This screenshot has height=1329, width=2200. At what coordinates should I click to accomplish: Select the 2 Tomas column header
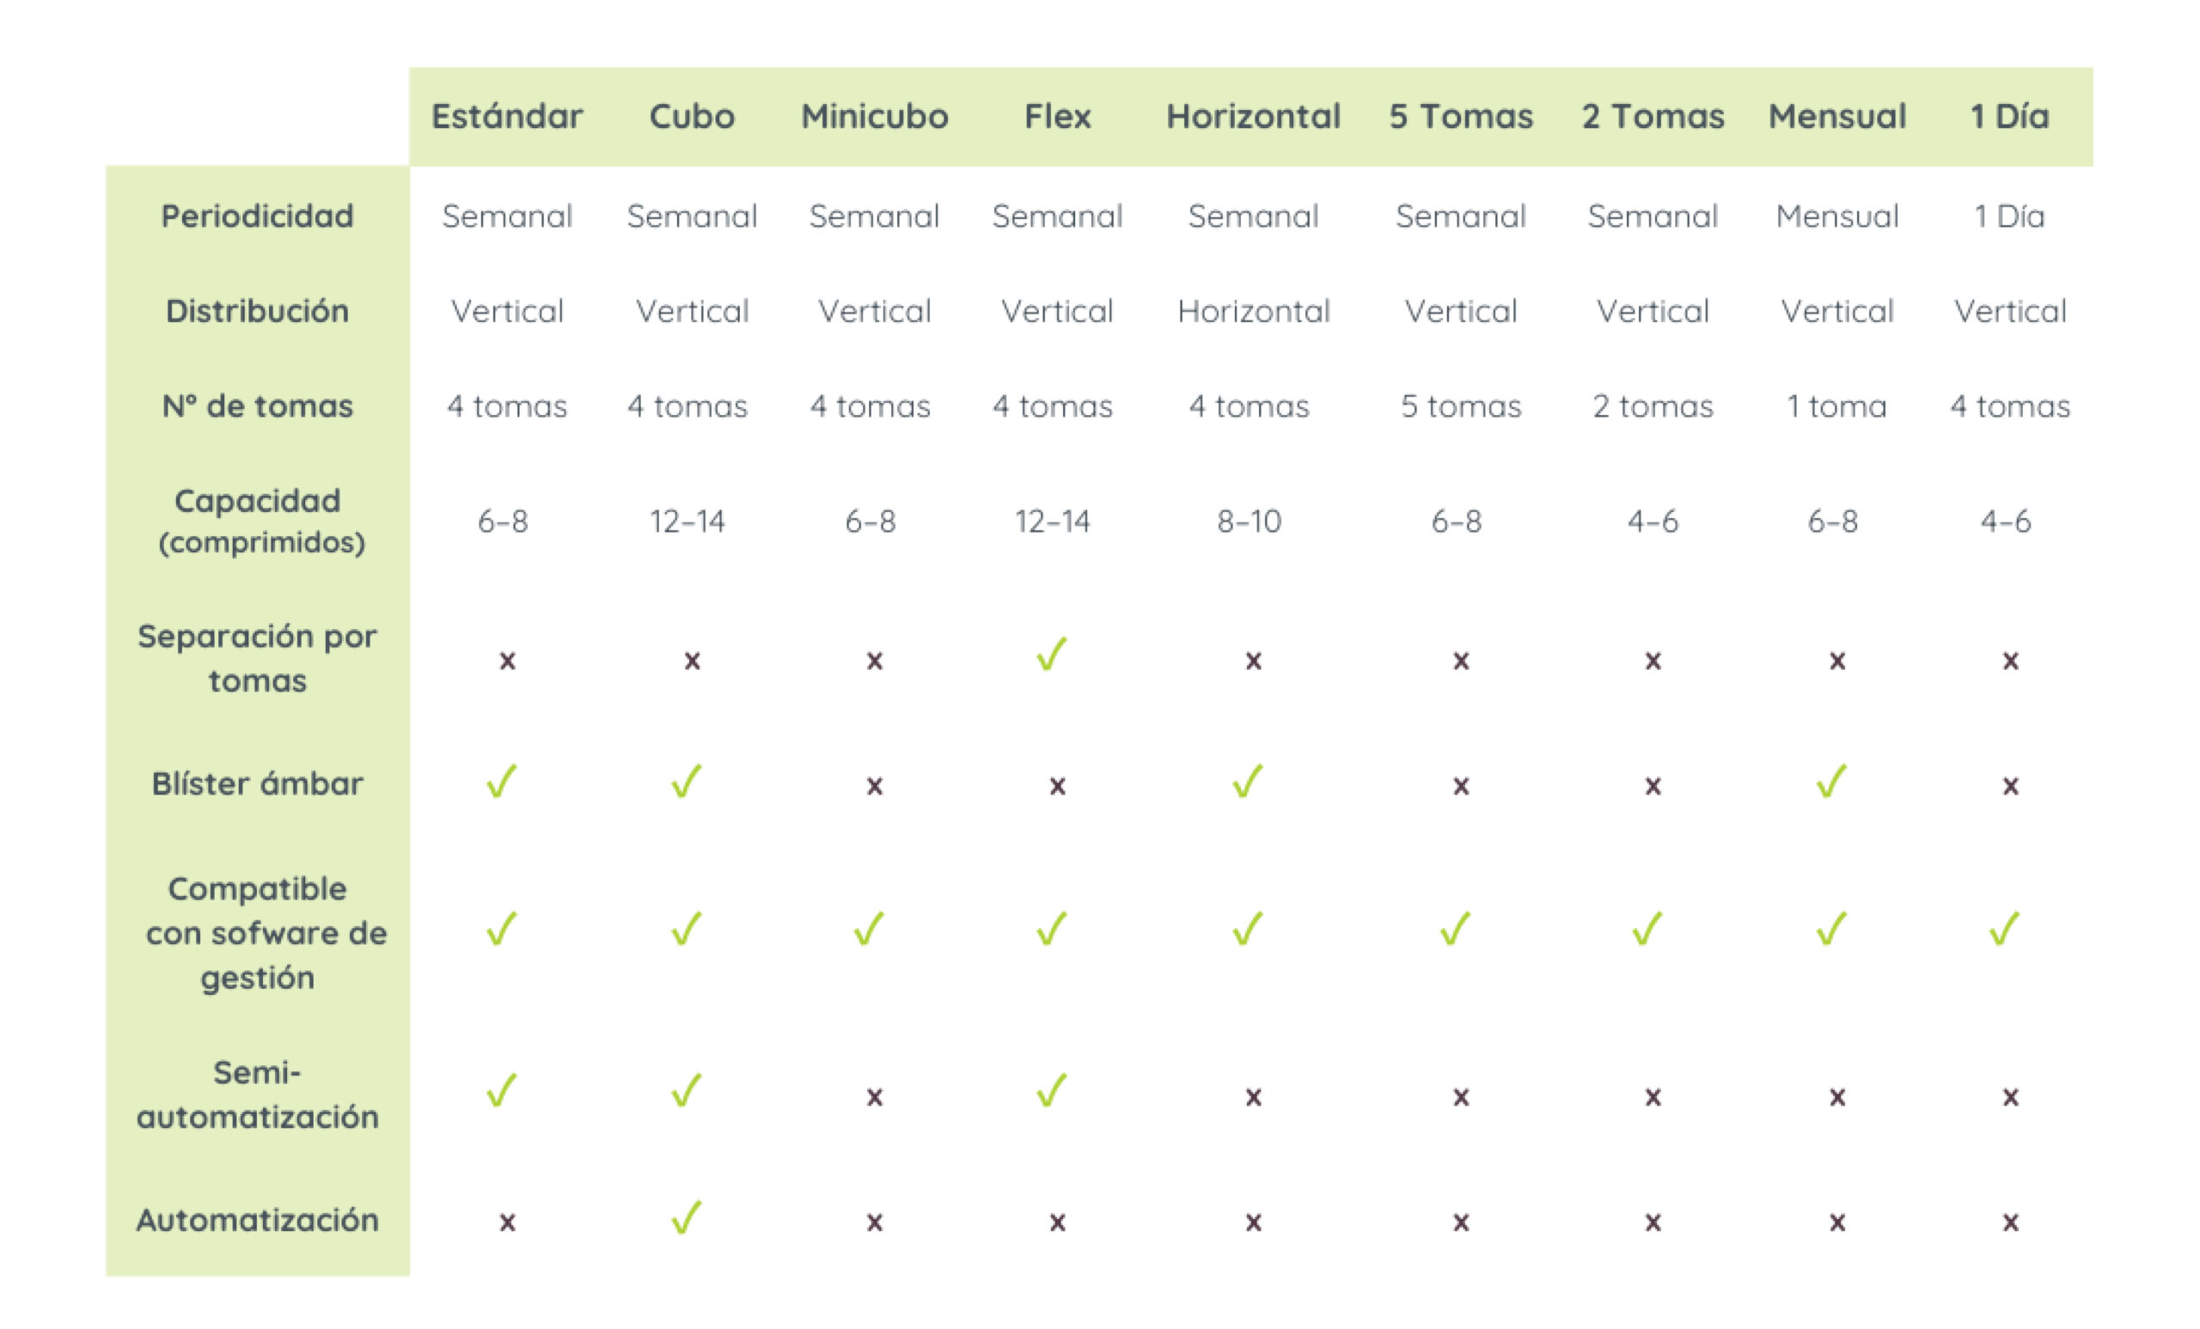point(1653,116)
